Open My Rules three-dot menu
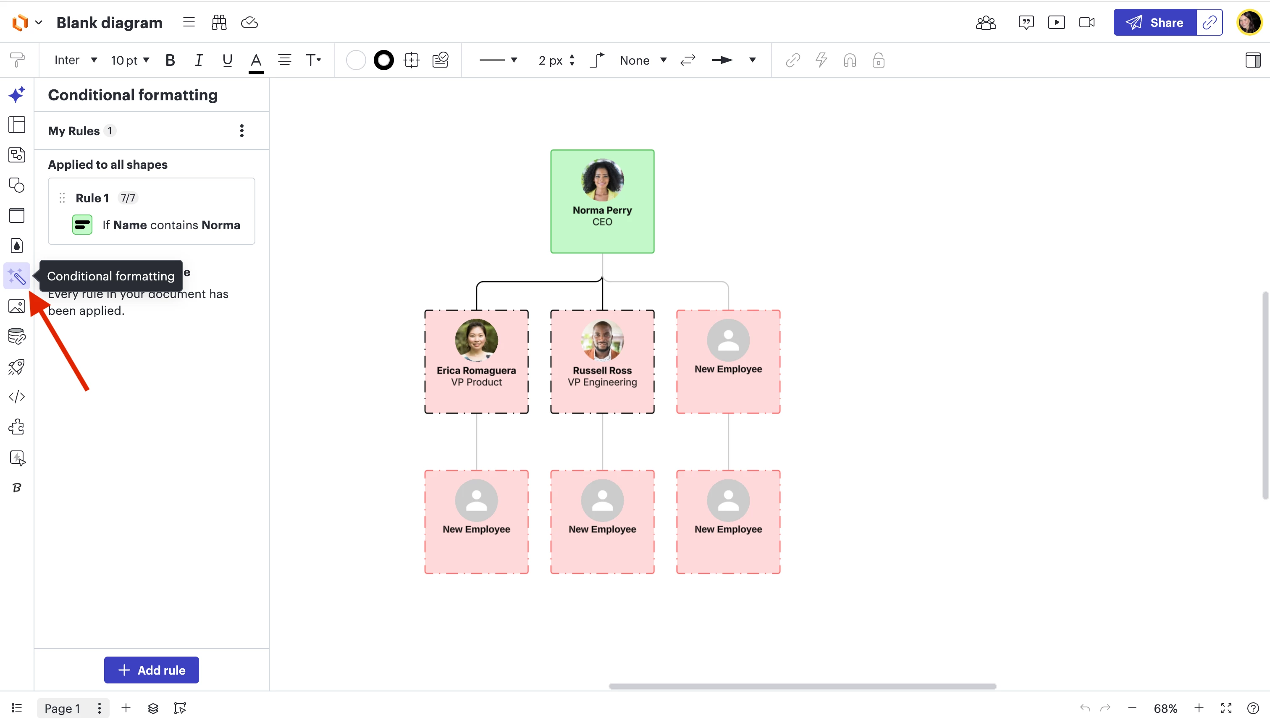 241,131
